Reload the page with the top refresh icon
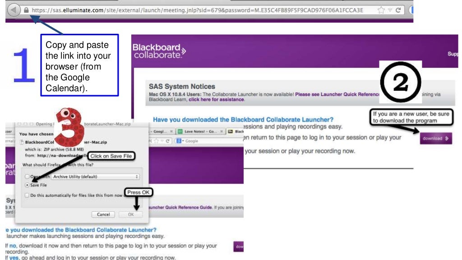The height and width of the screenshot is (260, 462). 398,10
